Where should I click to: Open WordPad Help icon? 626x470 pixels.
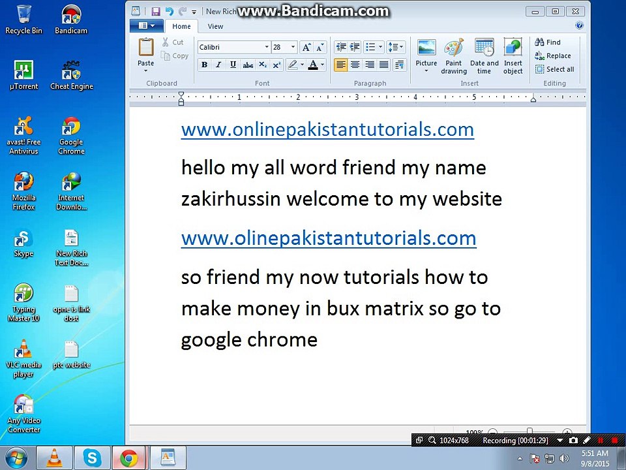579,25
